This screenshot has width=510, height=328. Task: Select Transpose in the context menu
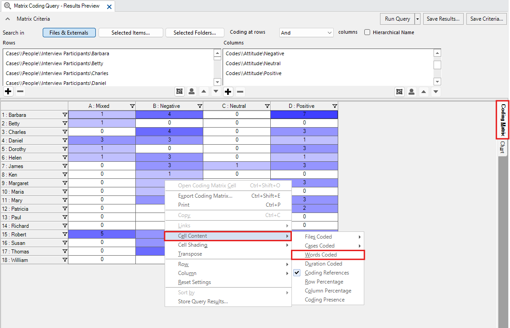click(x=228, y=254)
